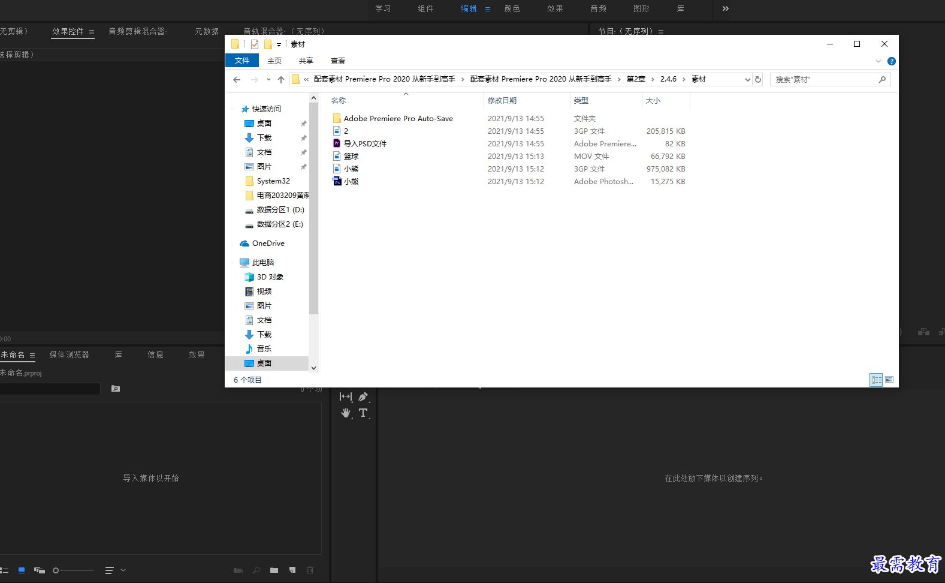Open the program monitor panel menu icon

point(661,32)
